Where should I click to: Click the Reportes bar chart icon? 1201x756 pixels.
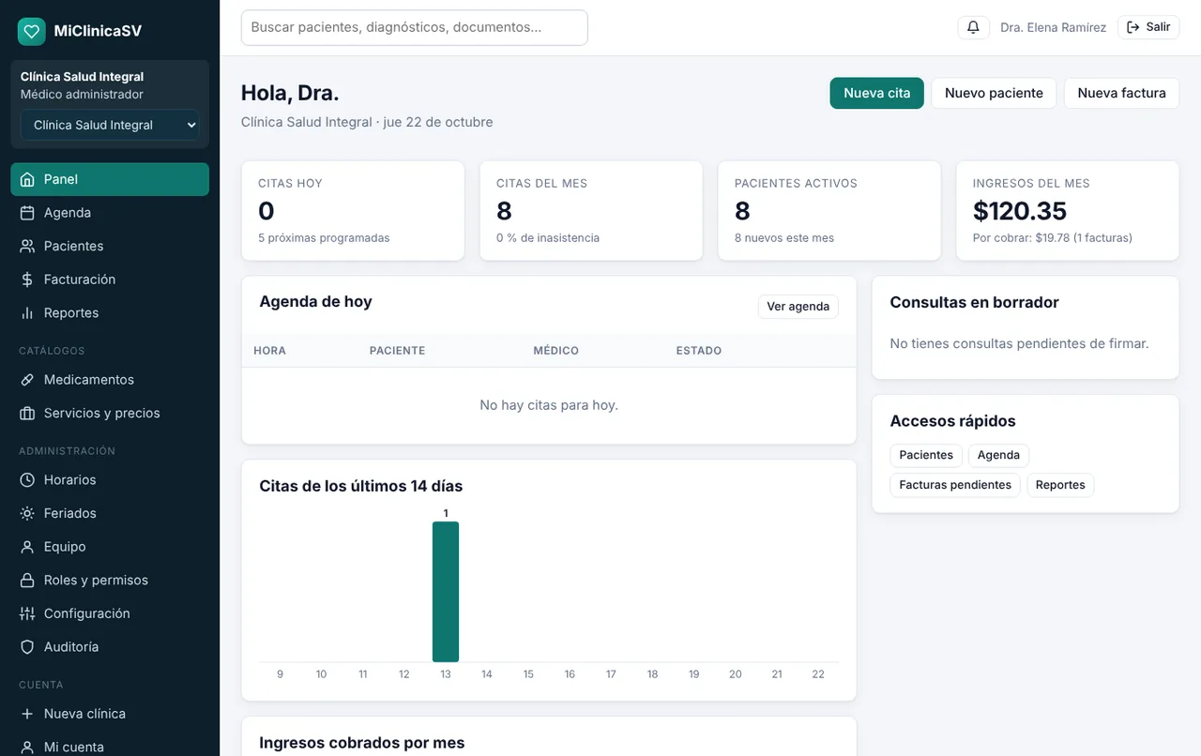point(27,313)
